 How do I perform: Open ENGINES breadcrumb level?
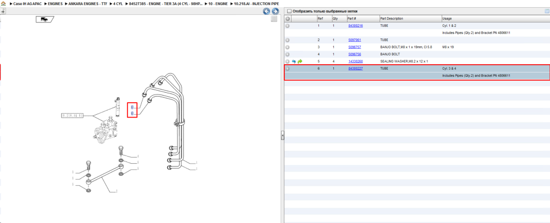click(x=56, y=3)
